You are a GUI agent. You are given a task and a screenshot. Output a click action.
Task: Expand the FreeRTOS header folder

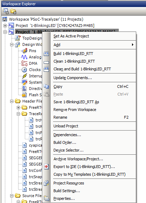pos(19,107)
